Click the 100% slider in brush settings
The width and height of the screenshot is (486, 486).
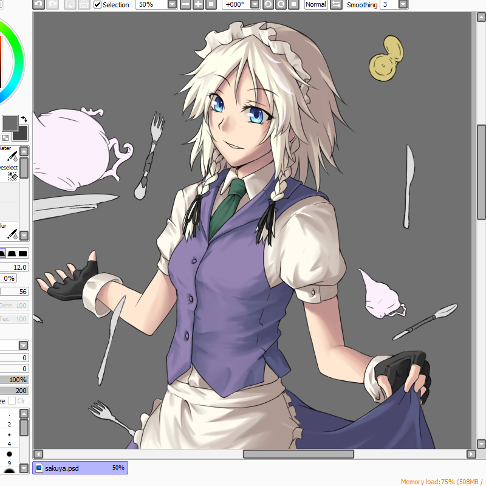(x=14, y=380)
